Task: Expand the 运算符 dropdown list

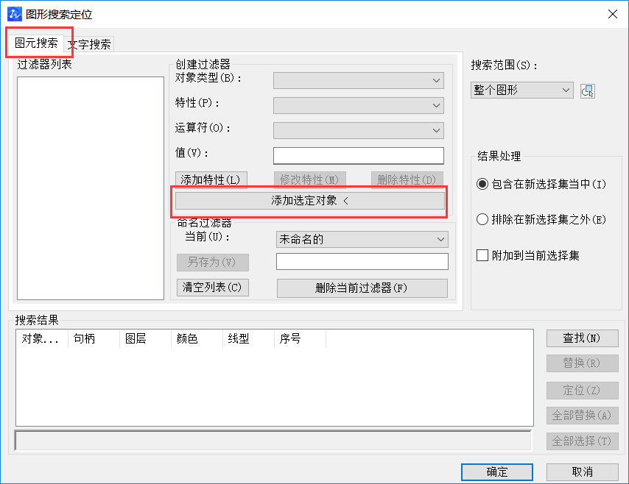Action: click(x=358, y=130)
